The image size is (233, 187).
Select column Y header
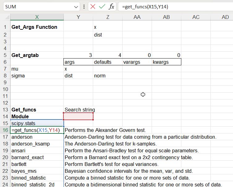[78, 17]
